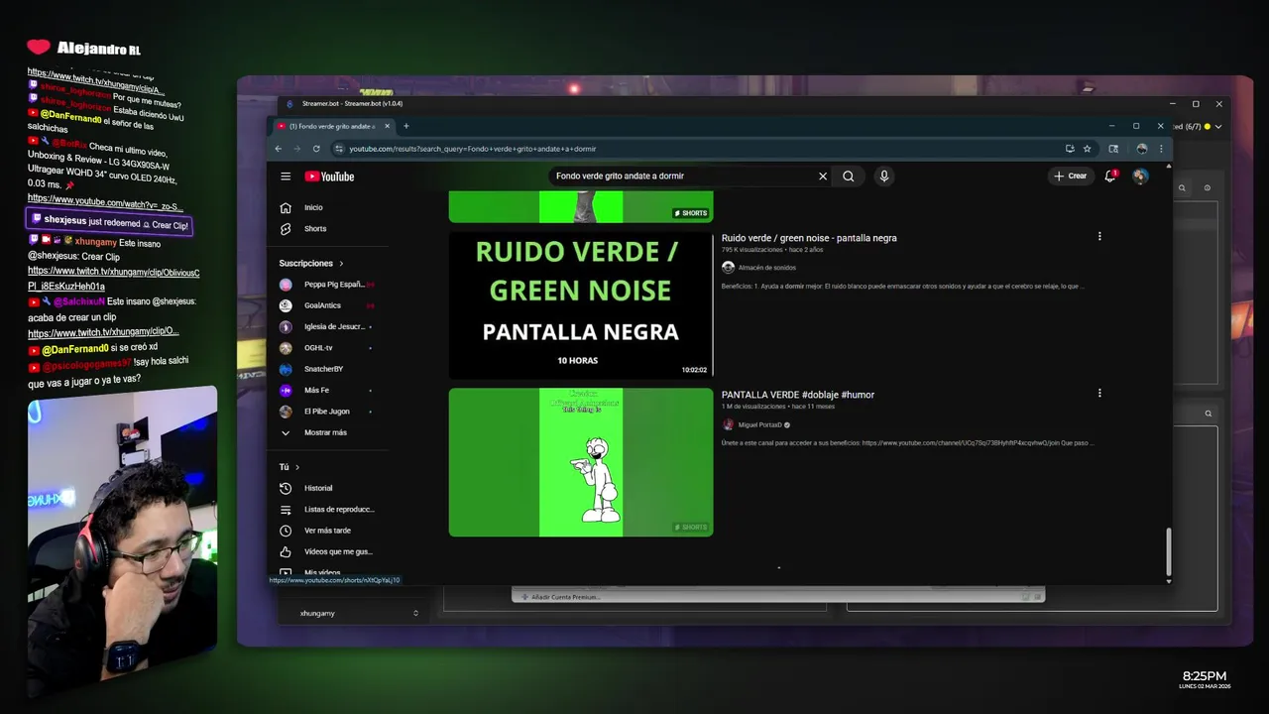Open Ruido verde / green noise title
This screenshot has width=1269, height=714.
pyautogui.click(x=809, y=238)
